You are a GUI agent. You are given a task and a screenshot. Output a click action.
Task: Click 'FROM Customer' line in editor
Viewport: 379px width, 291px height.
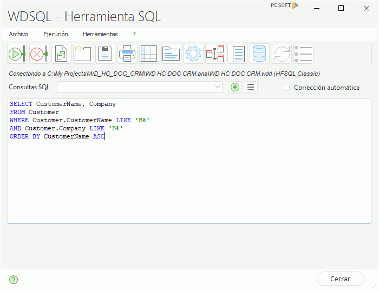click(x=34, y=113)
